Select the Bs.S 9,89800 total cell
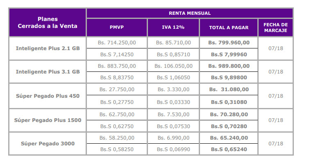 (x=229, y=78)
